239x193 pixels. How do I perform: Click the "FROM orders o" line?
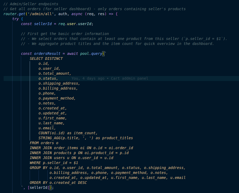point(44,143)
